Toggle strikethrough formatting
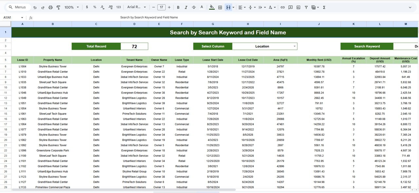 click(x=194, y=7)
